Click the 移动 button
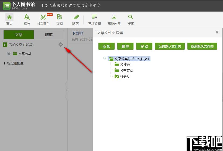Screen dimensions: 223x151 click(144, 46)
